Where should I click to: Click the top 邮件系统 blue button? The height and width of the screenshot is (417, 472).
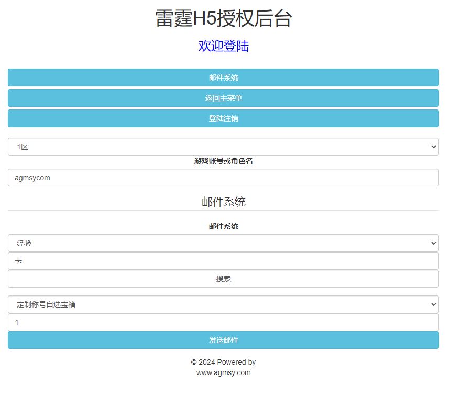(223, 78)
